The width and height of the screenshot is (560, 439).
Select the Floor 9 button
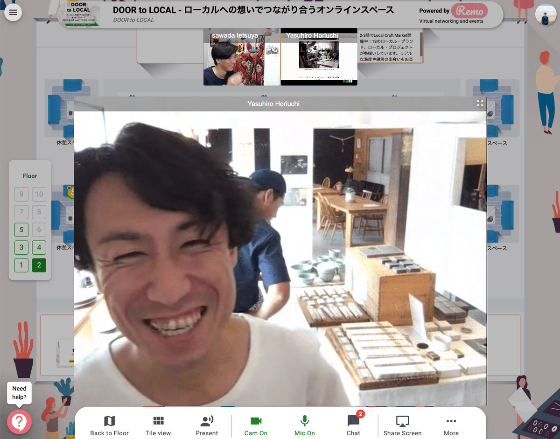click(21, 194)
